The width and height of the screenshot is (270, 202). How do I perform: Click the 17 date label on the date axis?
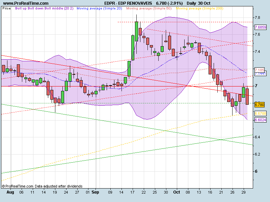(x=132, y=192)
